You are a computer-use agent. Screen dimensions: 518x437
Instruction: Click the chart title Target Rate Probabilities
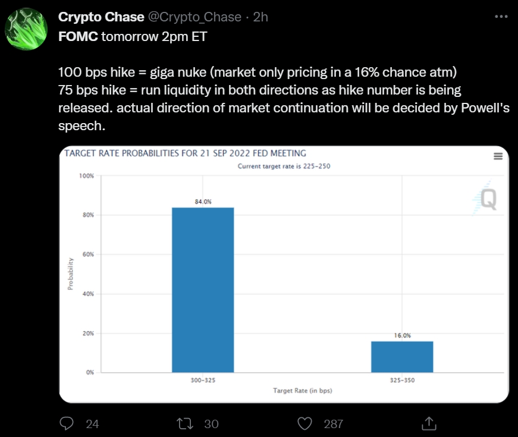point(185,153)
